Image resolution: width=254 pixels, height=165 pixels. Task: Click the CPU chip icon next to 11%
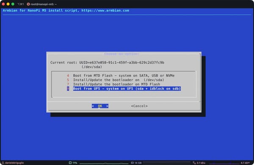(70, 163)
